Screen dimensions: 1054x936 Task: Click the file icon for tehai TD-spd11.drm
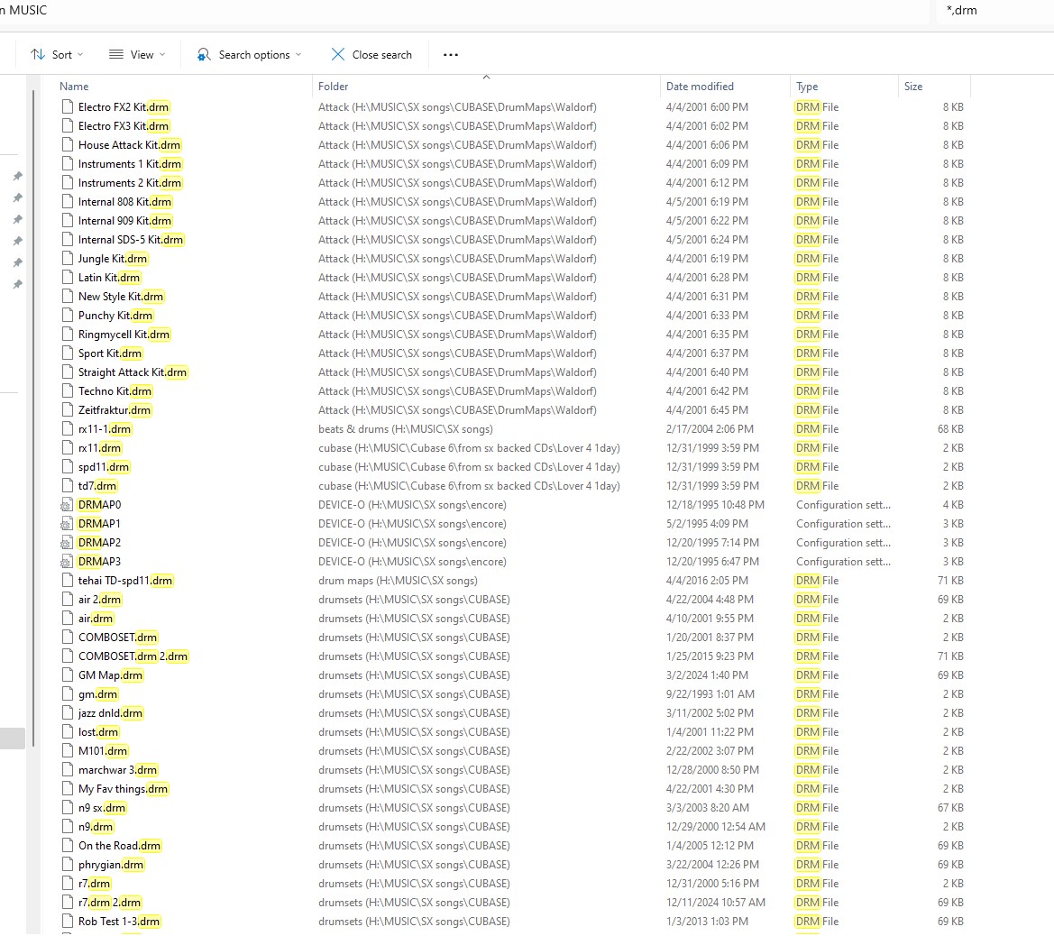click(67, 581)
